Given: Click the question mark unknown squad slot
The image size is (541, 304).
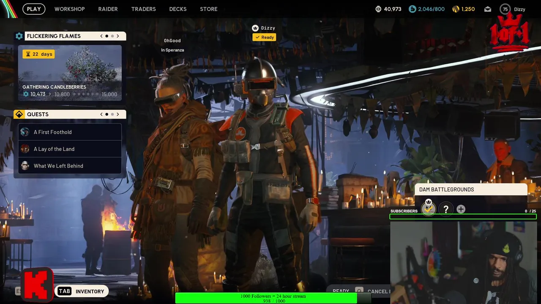Looking at the screenshot, I should pyautogui.click(x=446, y=209).
